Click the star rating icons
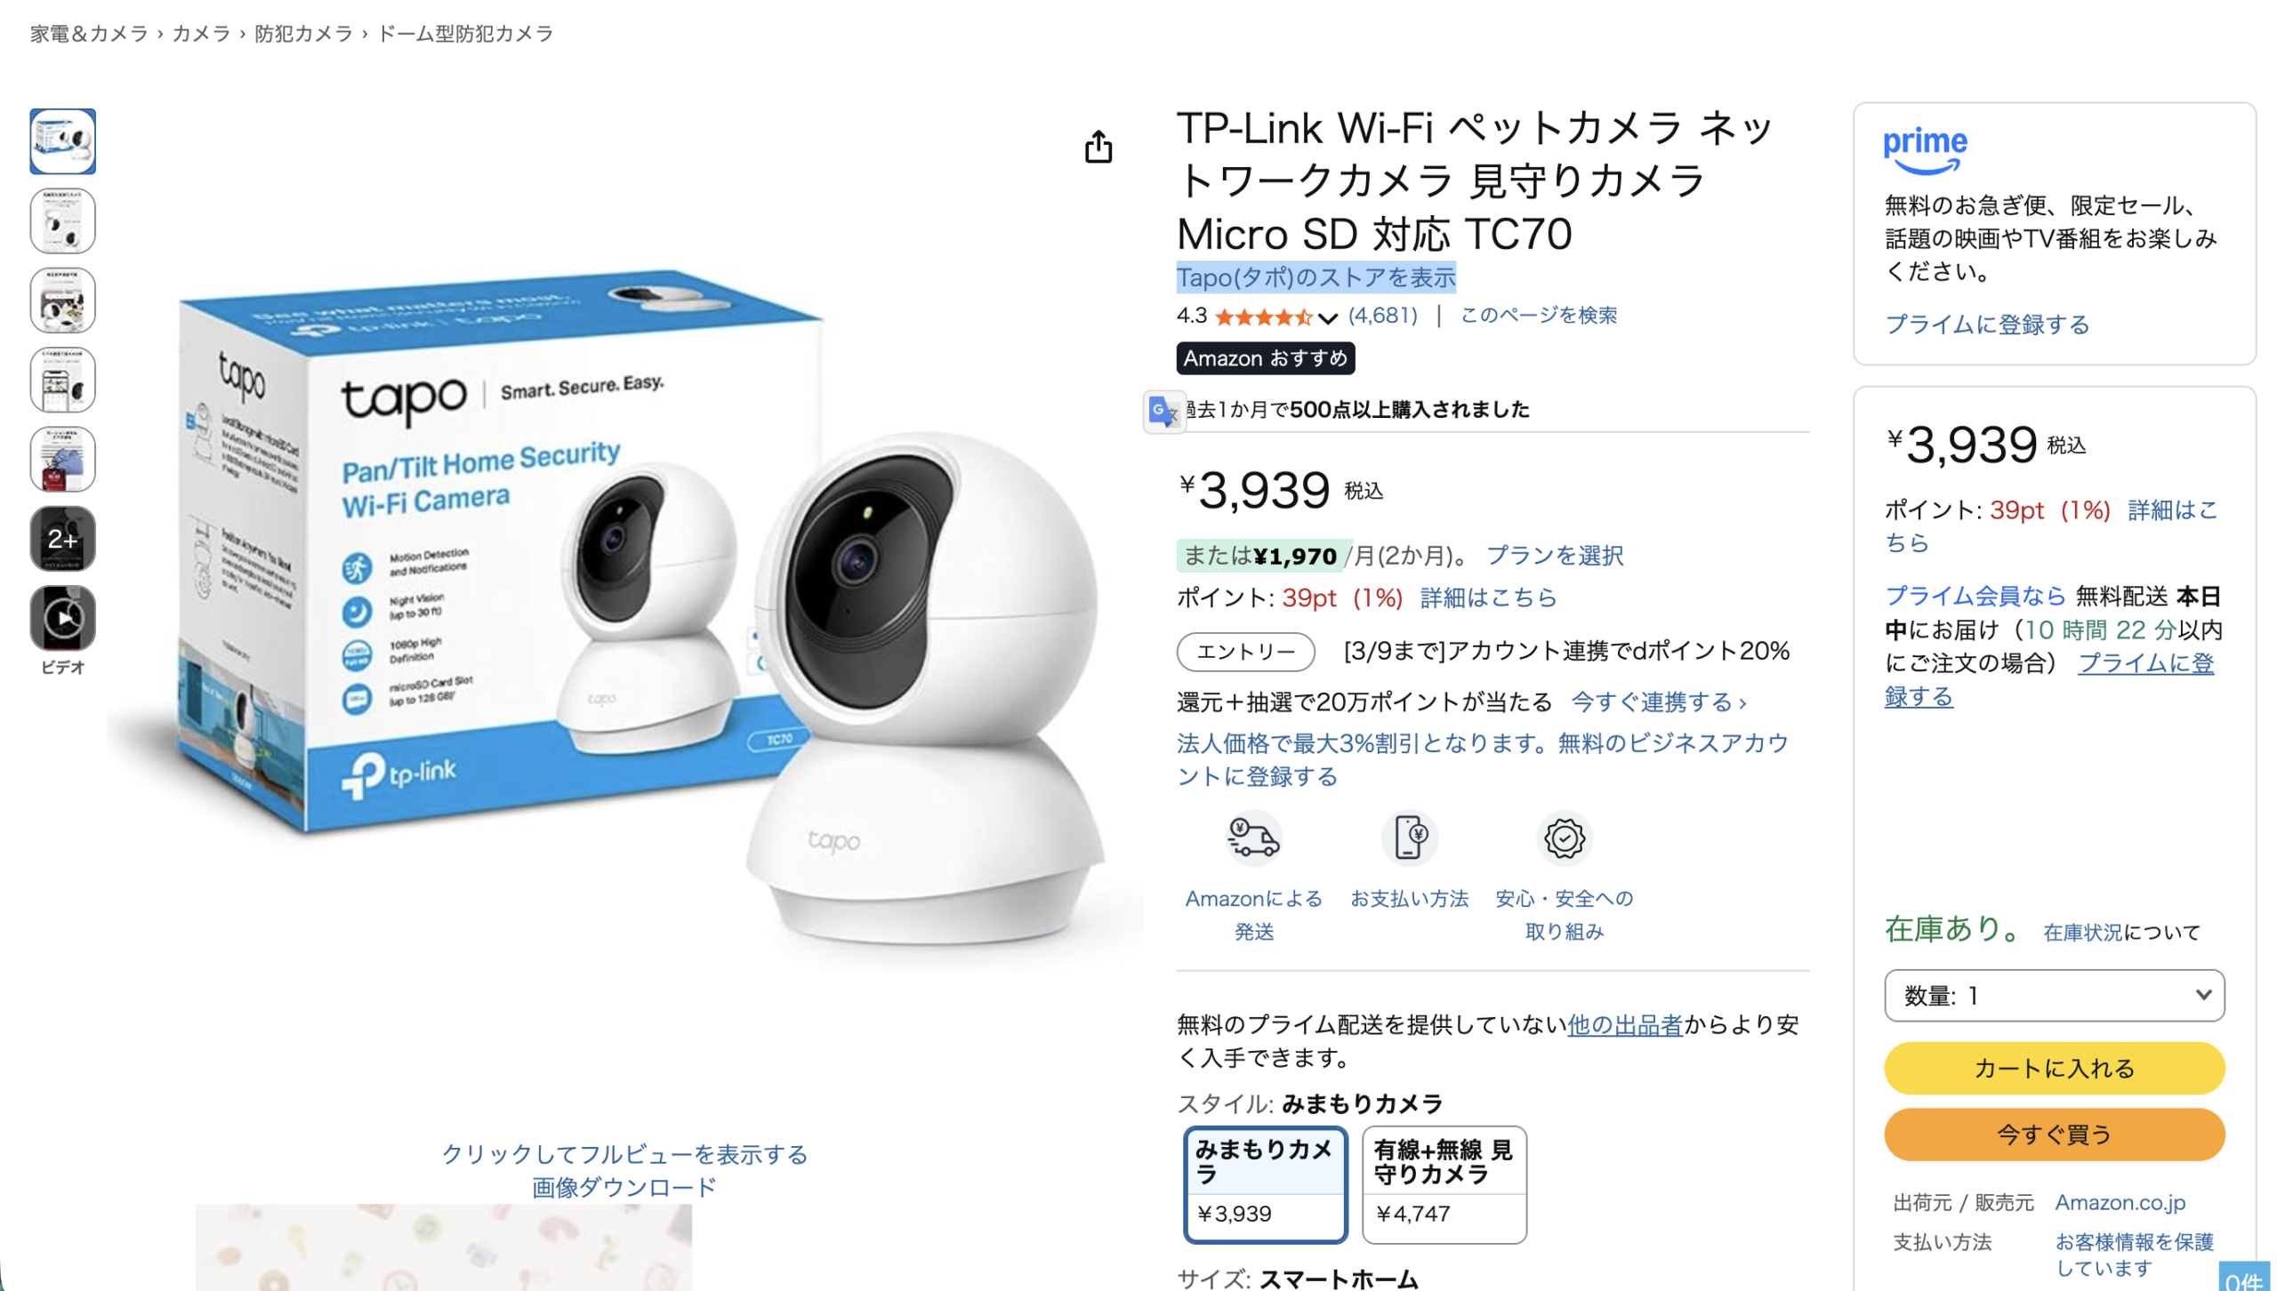Viewport: 2277px width, 1291px height. coord(1263,317)
